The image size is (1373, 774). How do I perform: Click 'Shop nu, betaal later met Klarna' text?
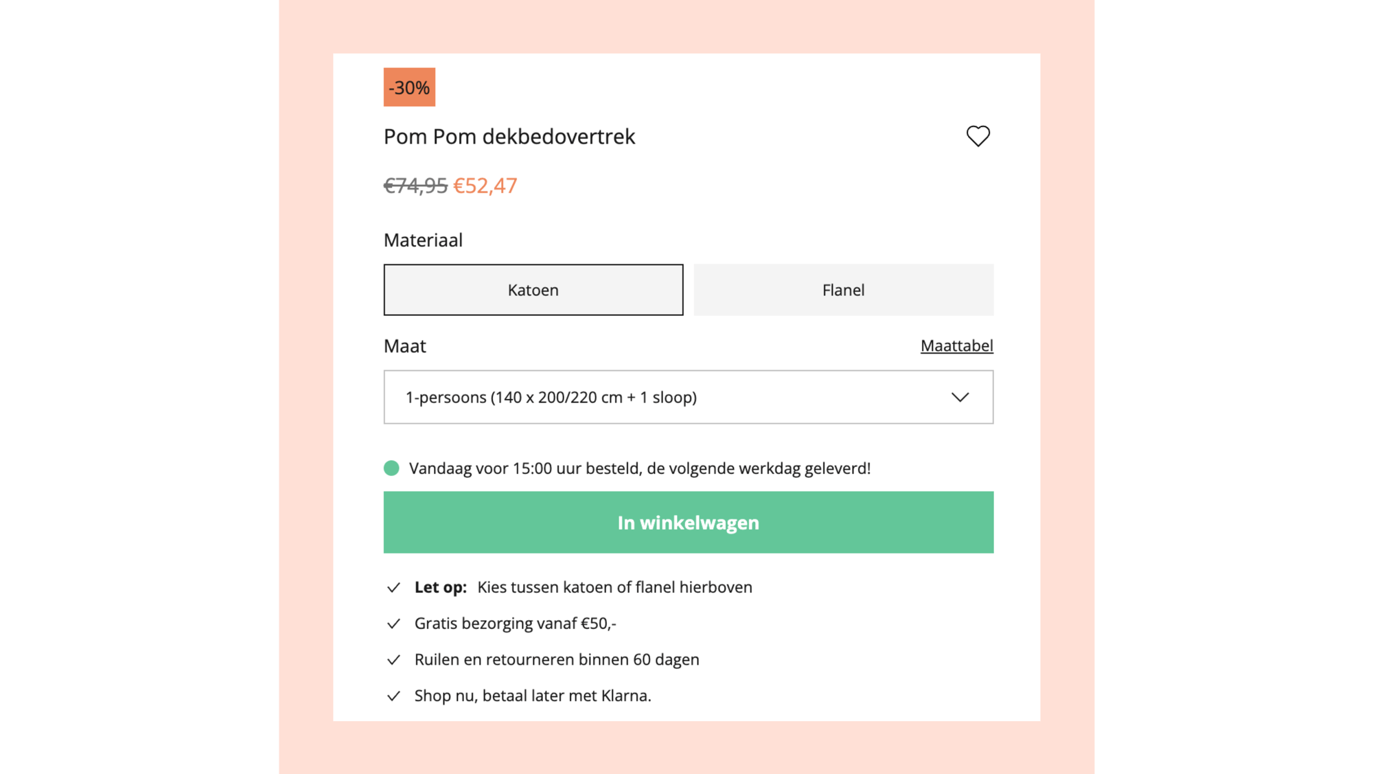532,696
